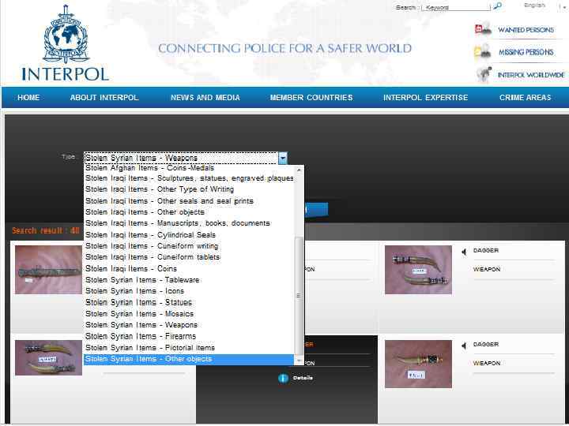
Task: Click the bottom-right DAGGER result title
Action: (485, 344)
